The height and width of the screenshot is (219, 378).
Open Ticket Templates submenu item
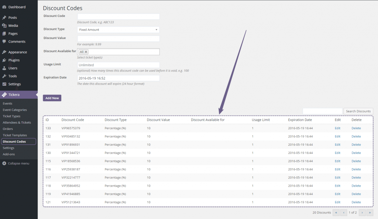15,135
